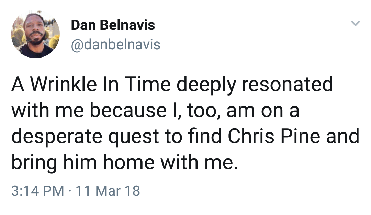Click the words "A Wrinkle In Time"
The image size is (371, 215).
tap(91, 85)
